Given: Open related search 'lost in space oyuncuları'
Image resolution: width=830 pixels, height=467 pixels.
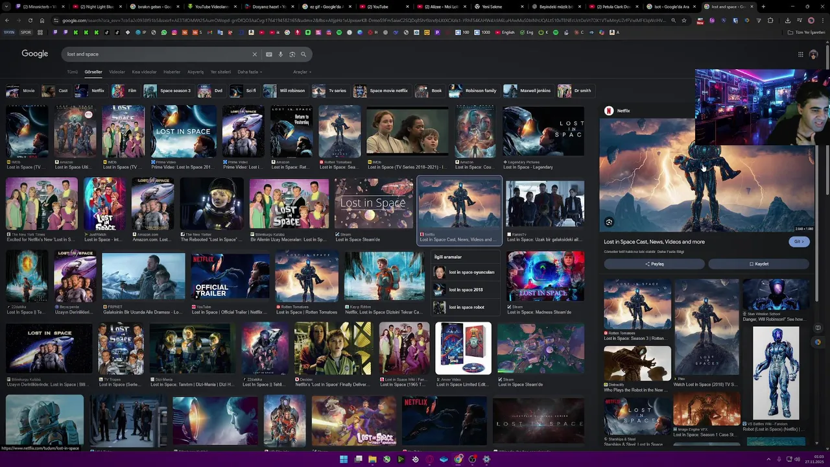Looking at the screenshot, I should [464, 272].
